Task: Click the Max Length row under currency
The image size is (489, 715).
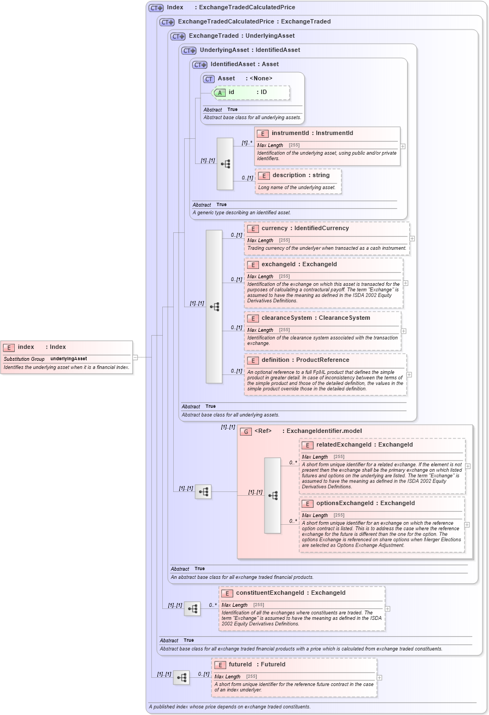Action: coord(327,241)
